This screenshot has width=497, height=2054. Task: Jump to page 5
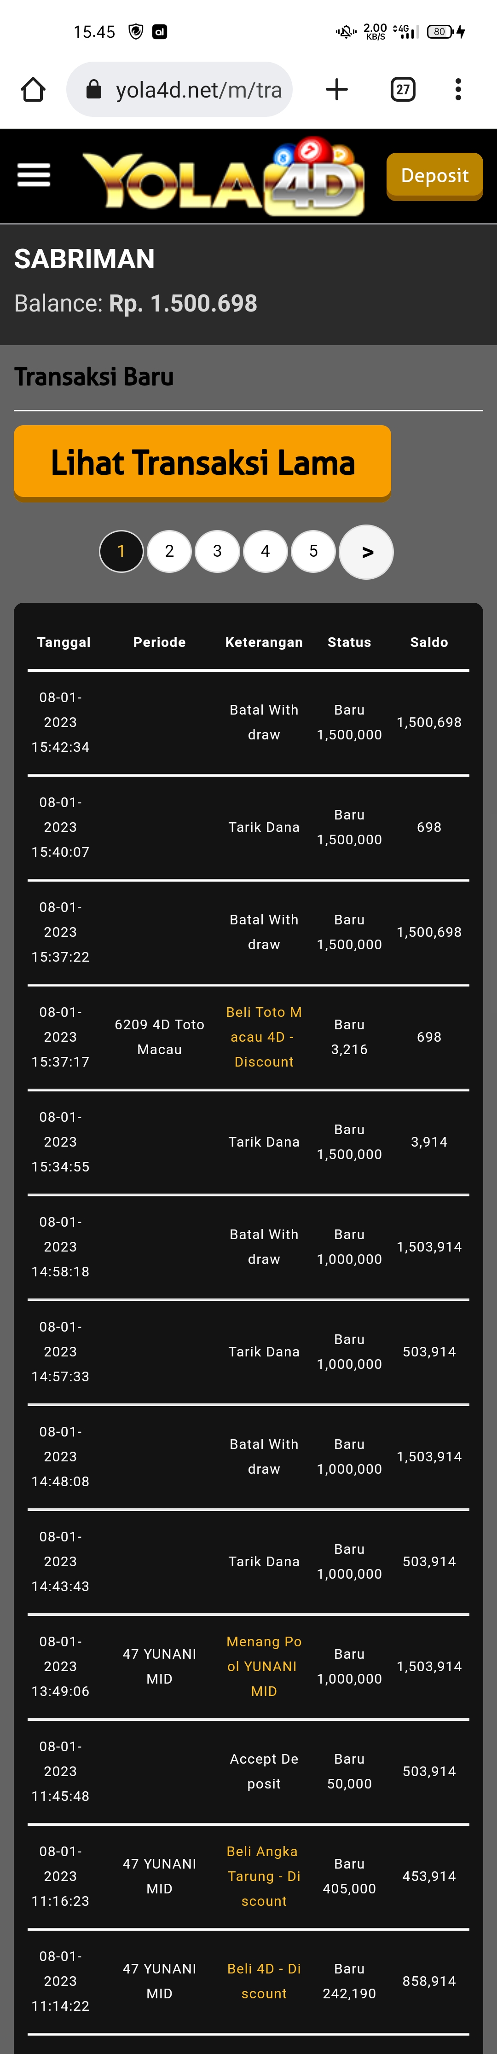pyautogui.click(x=313, y=551)
